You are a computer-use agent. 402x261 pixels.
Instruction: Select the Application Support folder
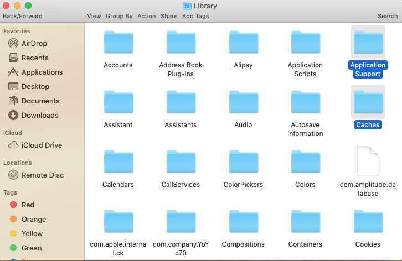pyautogui.click(x=368, y=43)
